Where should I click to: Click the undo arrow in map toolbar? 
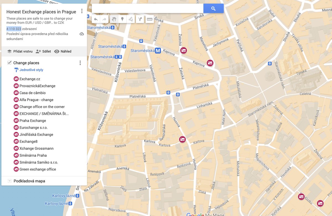click(x=96, y=19)
